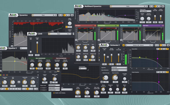Select low cut filter in Decay Editor
This screenshot has height=105, width=170.
(x=158, y=49)
